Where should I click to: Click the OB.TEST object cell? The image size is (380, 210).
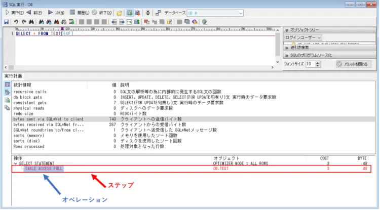tap(221, 169)
